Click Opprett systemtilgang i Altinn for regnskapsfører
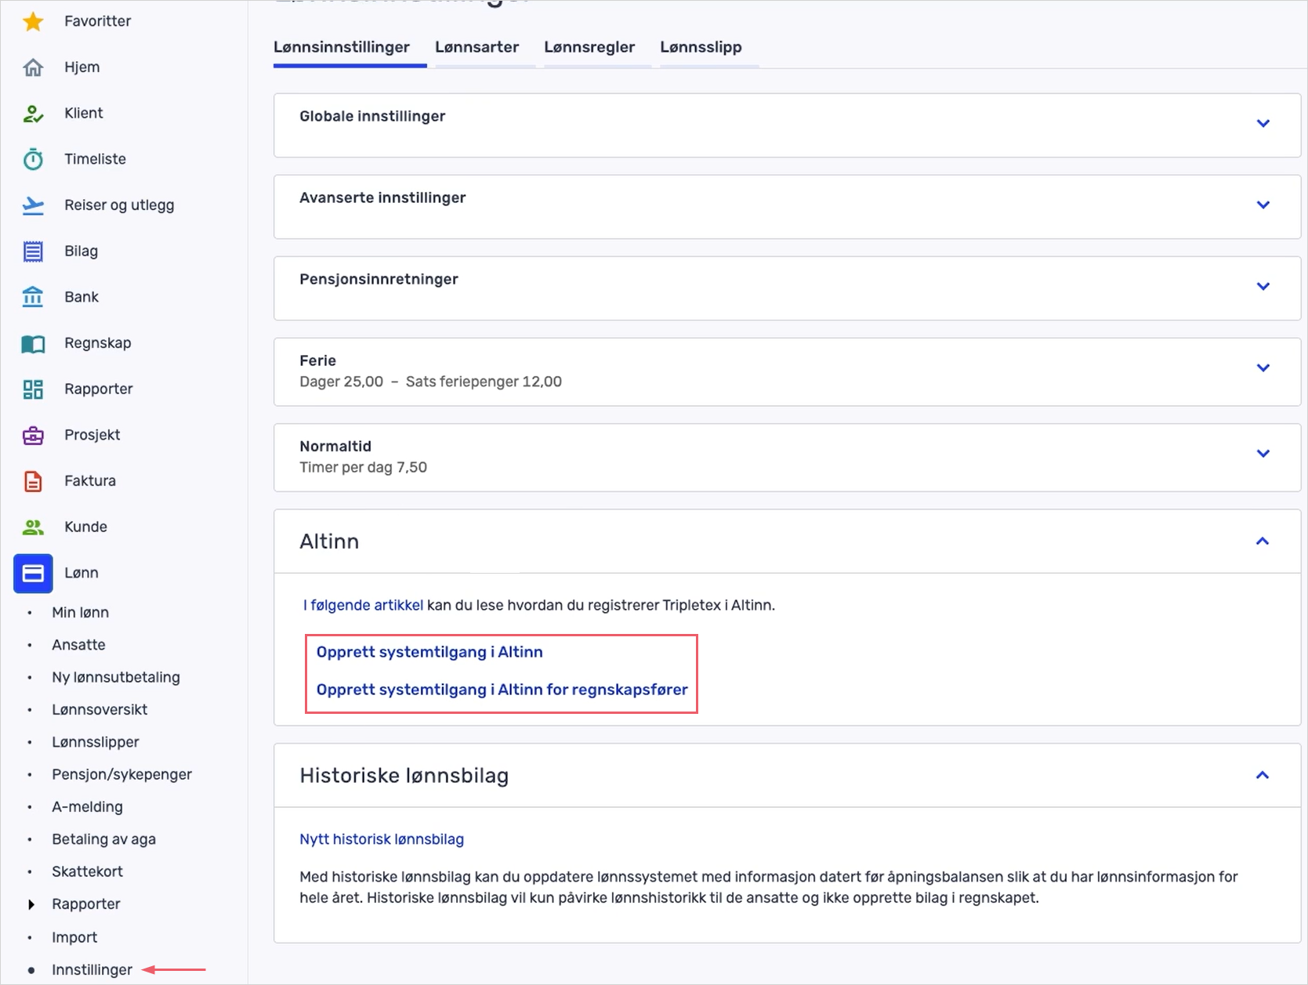This screenshot has height=985, width=1308. (502, 690)
